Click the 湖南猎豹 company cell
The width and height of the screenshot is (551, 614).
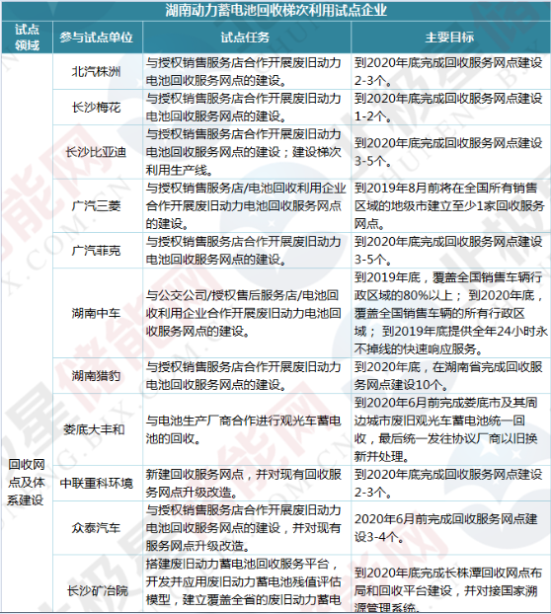(x=98, y=375)
